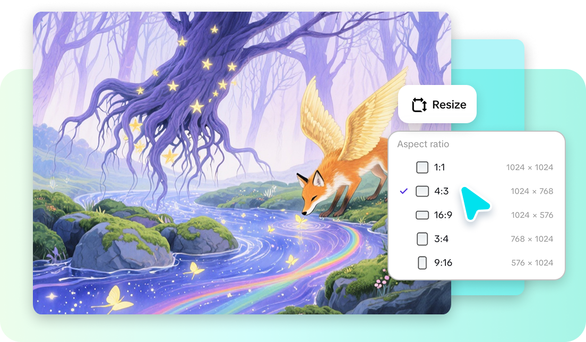Click the 576 × 1024 dimension text

pyautogui.click(x=532, y=263)
